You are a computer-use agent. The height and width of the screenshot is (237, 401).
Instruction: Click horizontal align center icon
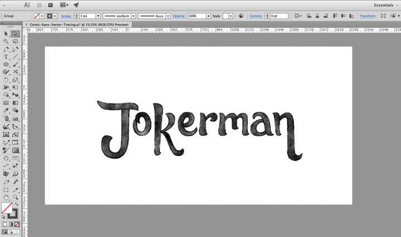pyautogui.click(x=316, y=16)
